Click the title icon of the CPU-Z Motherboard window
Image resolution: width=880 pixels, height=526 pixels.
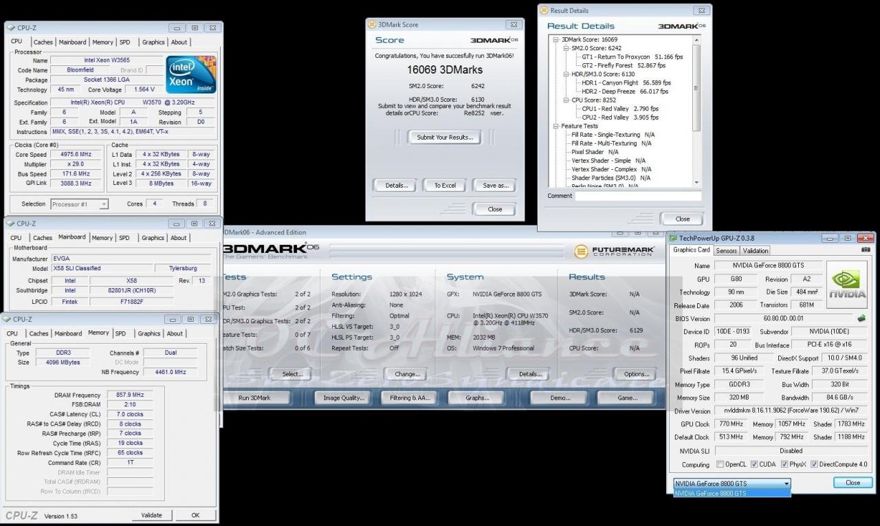tap(10, 223)
